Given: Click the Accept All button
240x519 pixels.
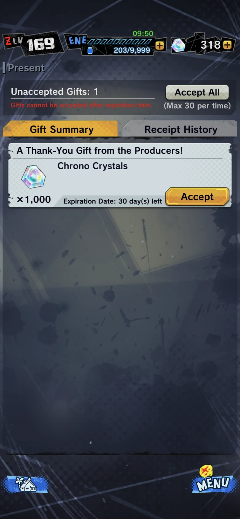Looking at the screenshot, I should point(197,92).
